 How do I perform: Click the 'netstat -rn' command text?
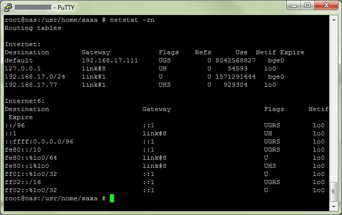(x=132, y=20)
